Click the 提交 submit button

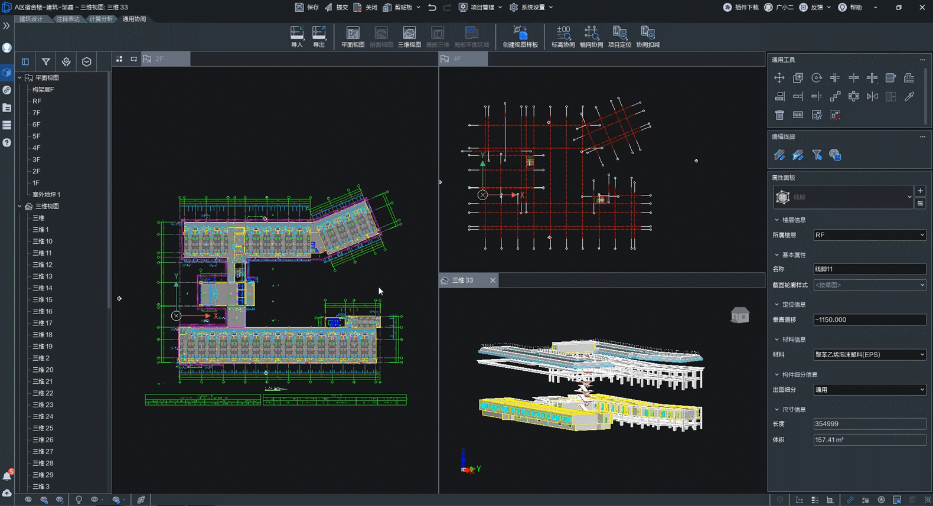pyautogui.click(x=337, y=7)
